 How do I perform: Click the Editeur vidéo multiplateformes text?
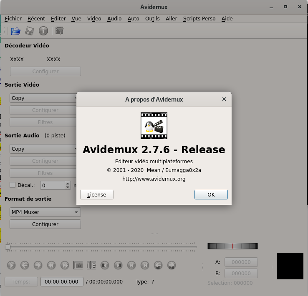click(x=154, y=161)
